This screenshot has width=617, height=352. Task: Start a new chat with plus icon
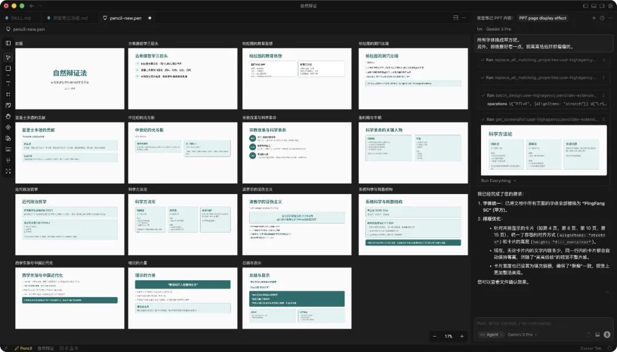[x=594, y=18]
